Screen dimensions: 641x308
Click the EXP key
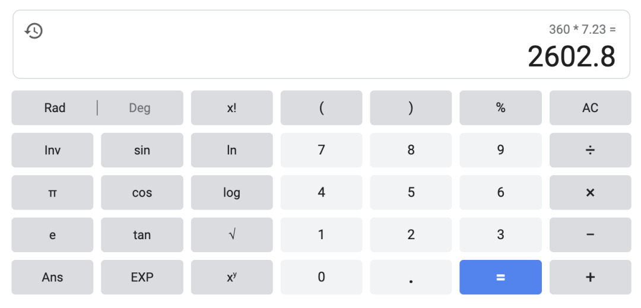pyautogui.click(x=142, y=277)
